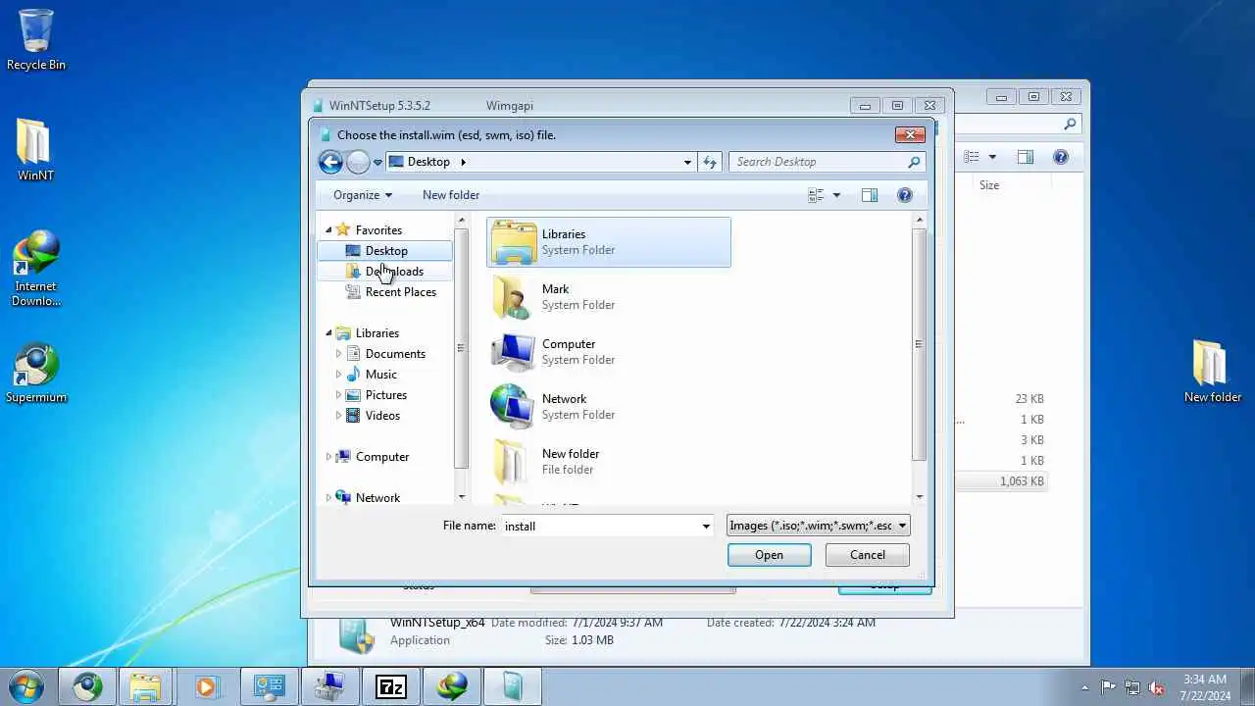Open the File name history dropdown
The width and height of the screenshot is (1255, 706).
(706, 527)
